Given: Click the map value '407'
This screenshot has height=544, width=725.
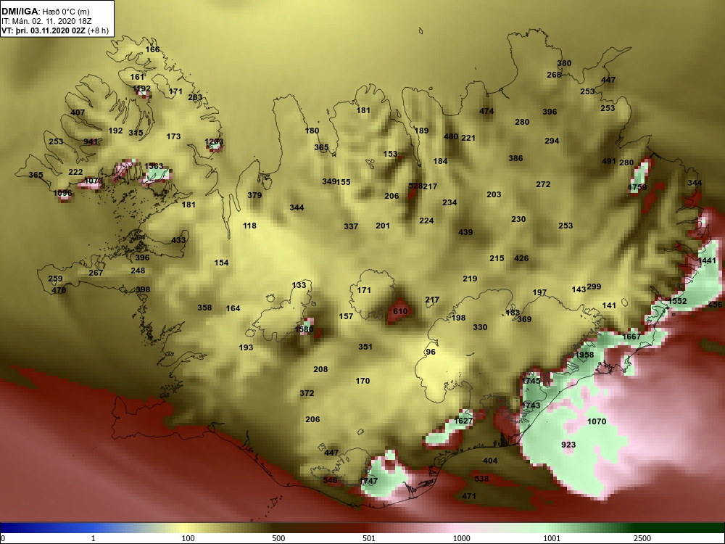Looking at the screenshot, I should 78,112.
